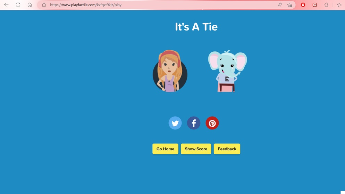Reload the current page
Viewport: 345px width, 194px height.
(x=18, y=5)
